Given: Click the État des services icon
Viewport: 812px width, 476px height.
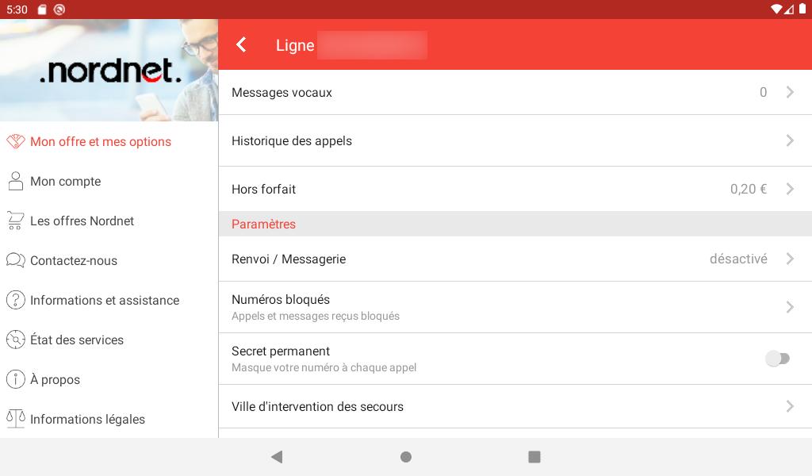Looking at the screenshot, I should point(16,340).
